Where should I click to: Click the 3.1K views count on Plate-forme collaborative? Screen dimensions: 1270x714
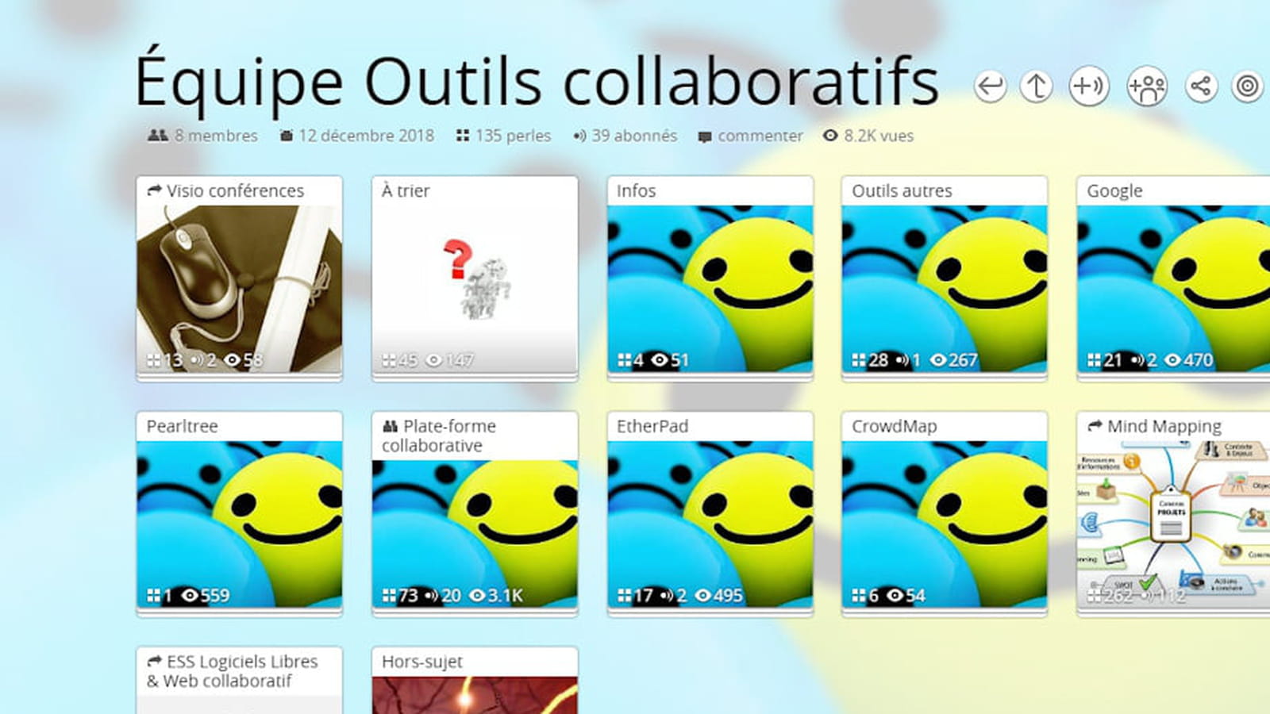505,595
